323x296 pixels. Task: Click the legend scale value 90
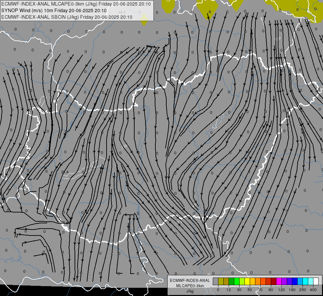point(271,290)
